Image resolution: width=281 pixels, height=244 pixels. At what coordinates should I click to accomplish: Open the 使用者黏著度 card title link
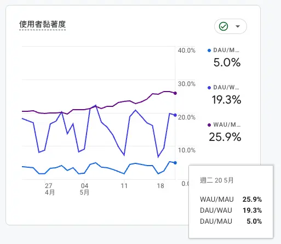42,24
